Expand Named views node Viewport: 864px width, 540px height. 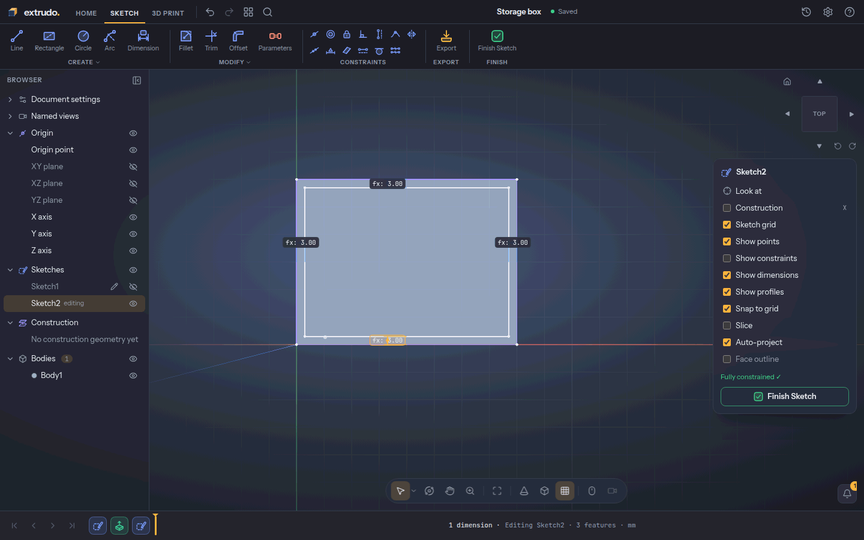10,116
